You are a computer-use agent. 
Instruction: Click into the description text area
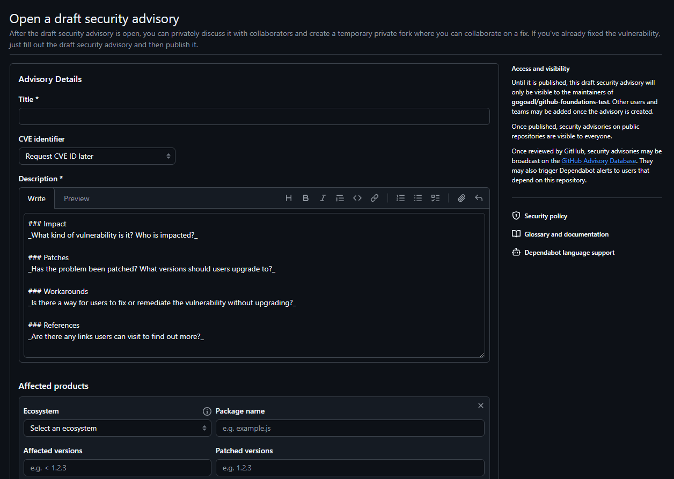pos(254,285)
